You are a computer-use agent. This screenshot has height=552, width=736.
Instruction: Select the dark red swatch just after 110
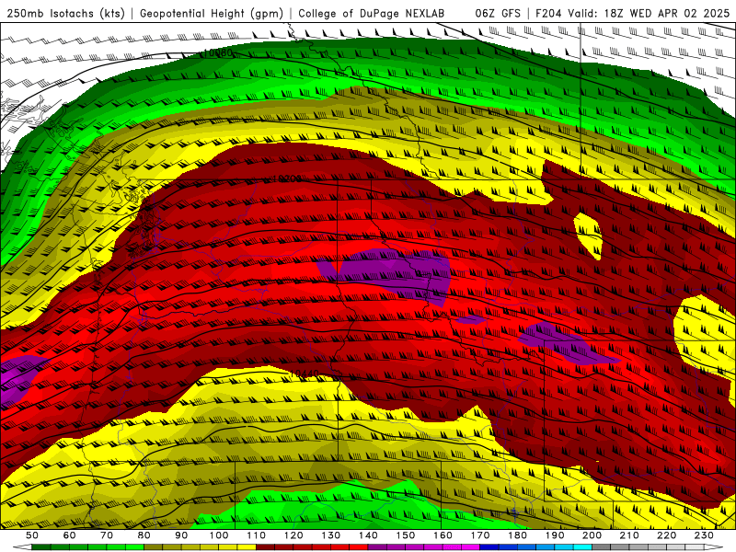(265, 547)
